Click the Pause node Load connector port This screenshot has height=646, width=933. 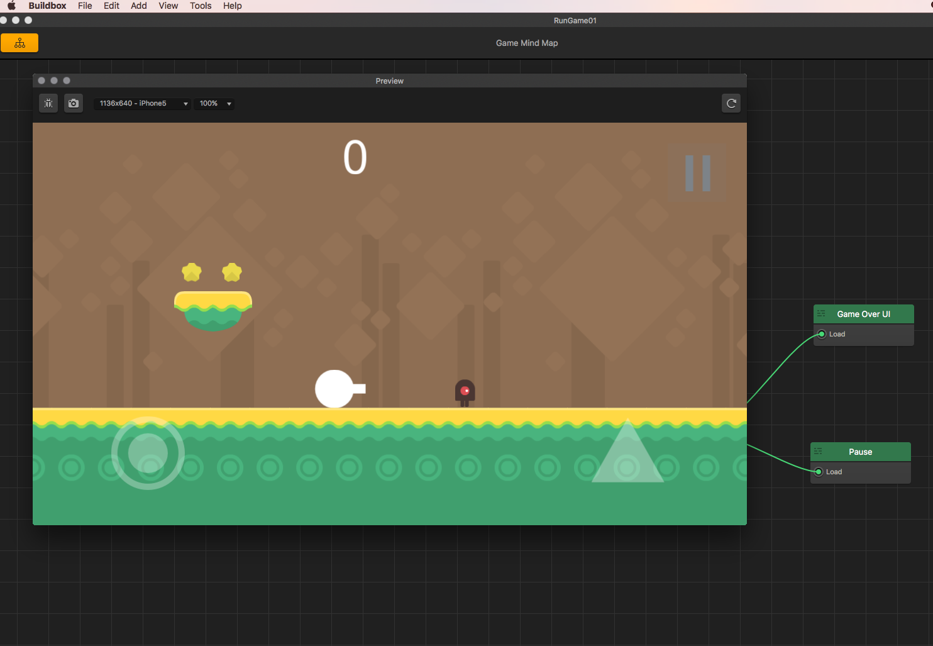pos(818,472)
